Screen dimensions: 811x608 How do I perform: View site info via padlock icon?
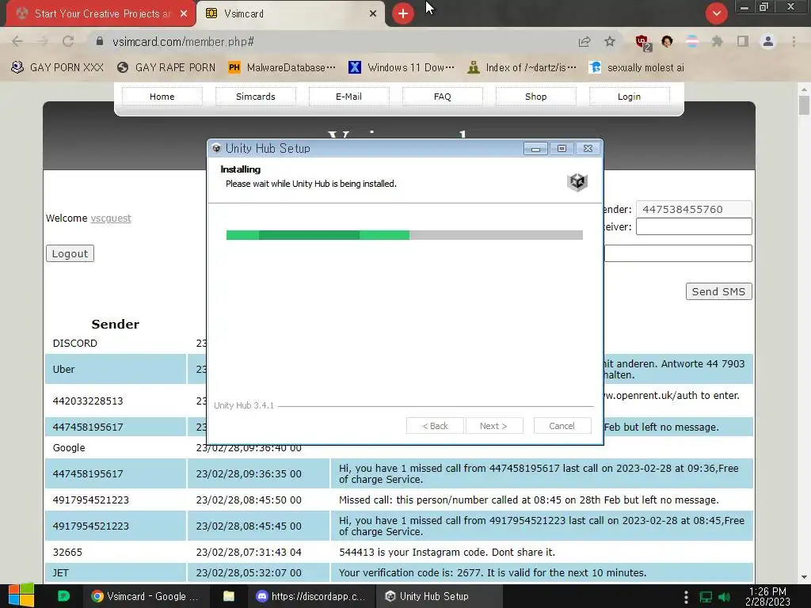tap(100, 41)
